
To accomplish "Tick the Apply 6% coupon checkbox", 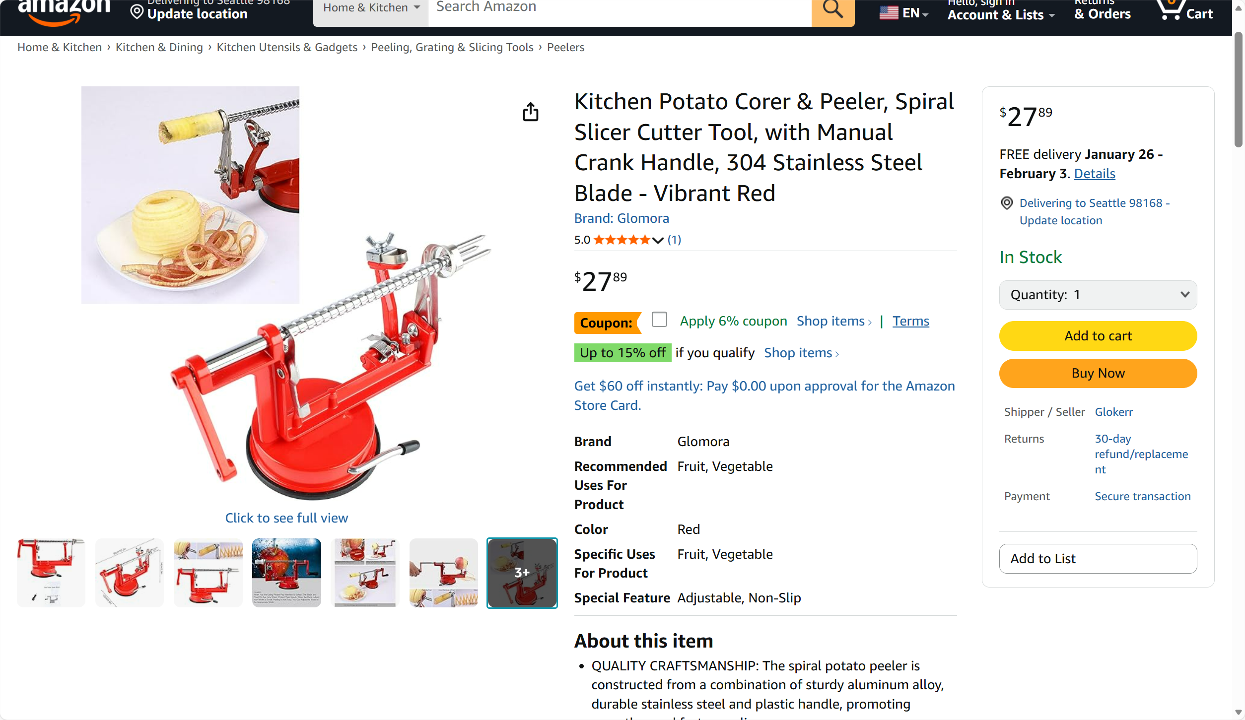I will pyautogui.click(x=659, y=320).
